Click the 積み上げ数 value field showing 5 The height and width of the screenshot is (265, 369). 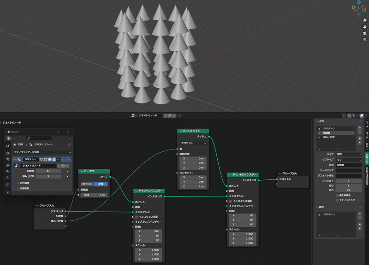click(x=48, y=176)
